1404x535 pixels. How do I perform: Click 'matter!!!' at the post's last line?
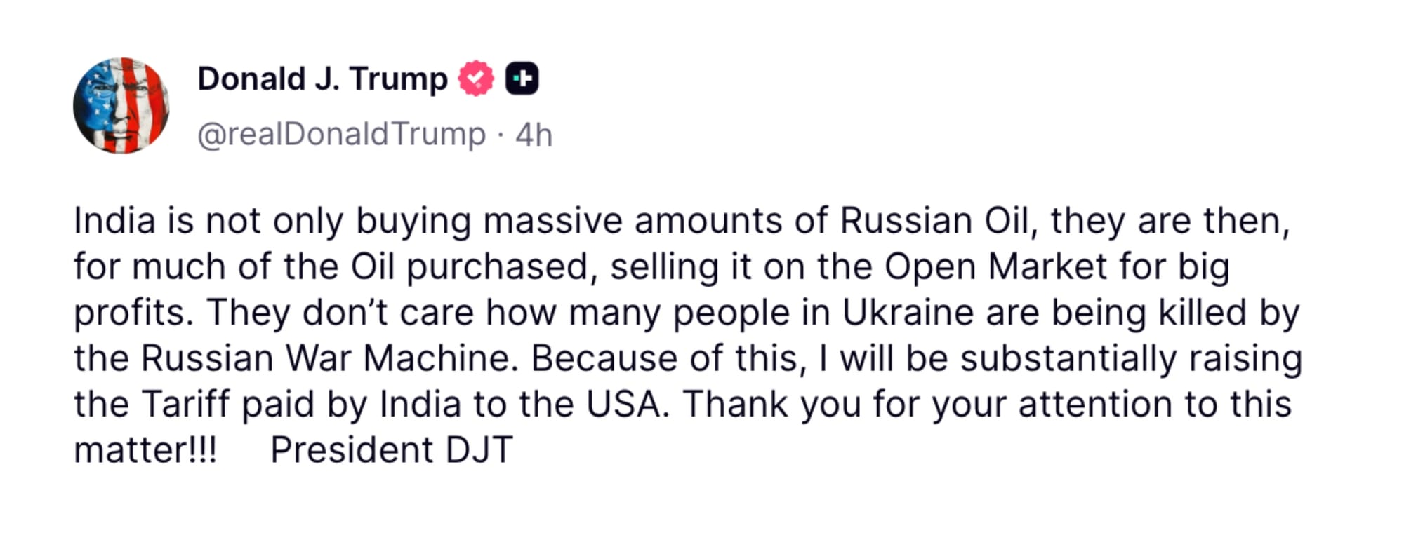point(145,449)
